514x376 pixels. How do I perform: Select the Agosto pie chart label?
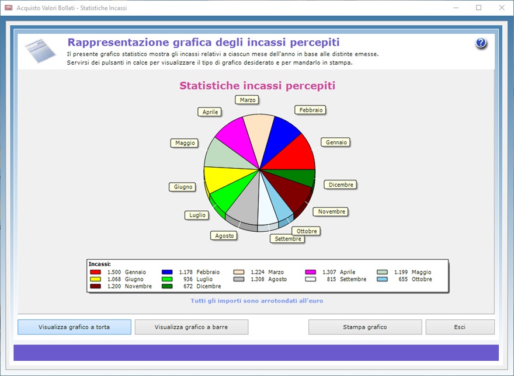[224, 236]
